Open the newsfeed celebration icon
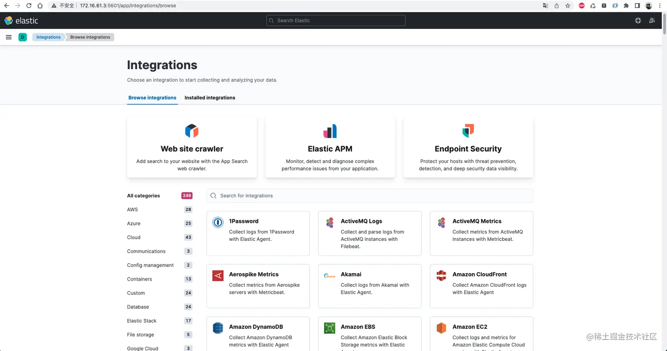The width and height of the screenshot is (667, 351). (x=652, y=20)
